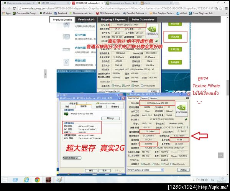
Task: Click the input language indicator in tray
Action: 212,180
